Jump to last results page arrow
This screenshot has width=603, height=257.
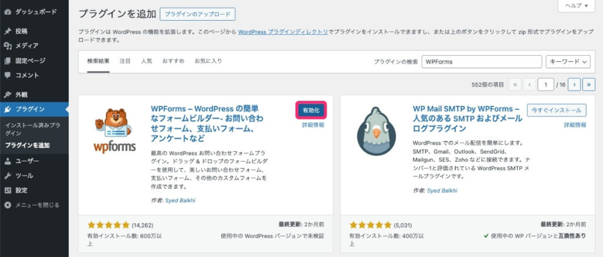[x=589, y=85]
